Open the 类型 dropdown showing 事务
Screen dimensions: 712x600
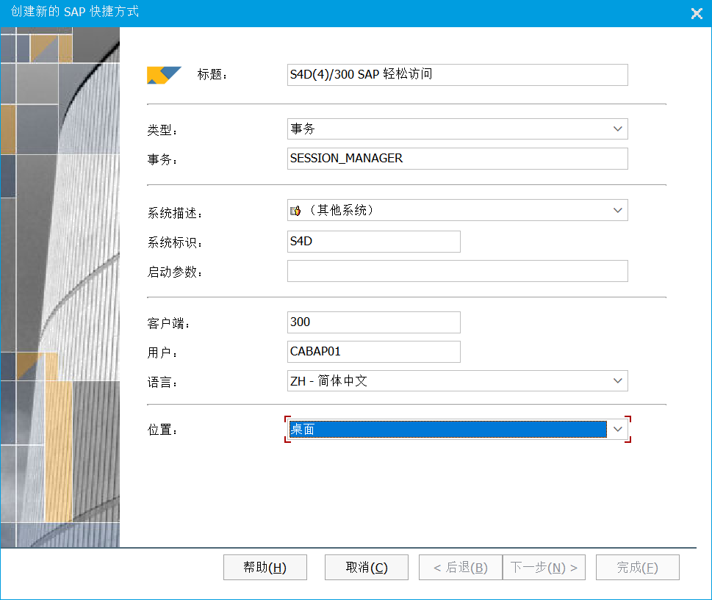[x=457, y=129]
